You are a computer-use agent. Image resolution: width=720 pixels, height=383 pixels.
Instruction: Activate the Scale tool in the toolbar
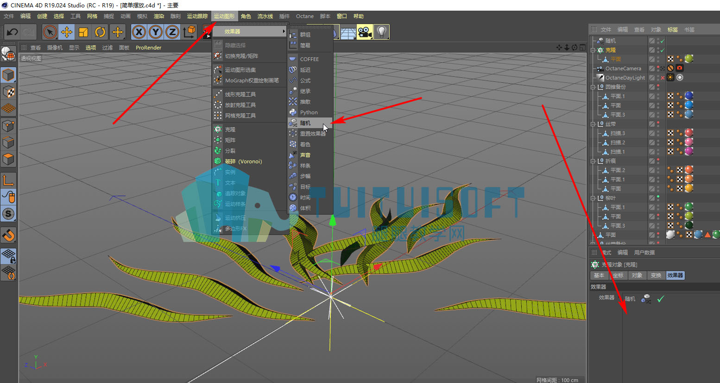click(x=83, y=32)
